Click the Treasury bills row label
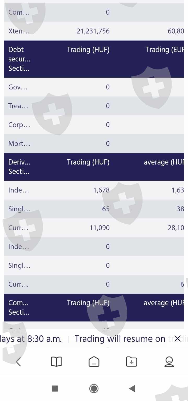Image resolution: width=188 pixels, height=401 pixels. (x=18, y=106)
